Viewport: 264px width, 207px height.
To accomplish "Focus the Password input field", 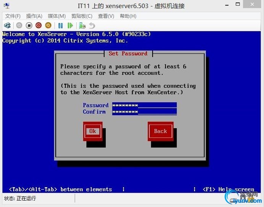I will click(145, 105).
